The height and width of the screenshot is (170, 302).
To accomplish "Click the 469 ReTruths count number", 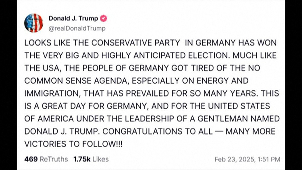I will coord(30,159).
